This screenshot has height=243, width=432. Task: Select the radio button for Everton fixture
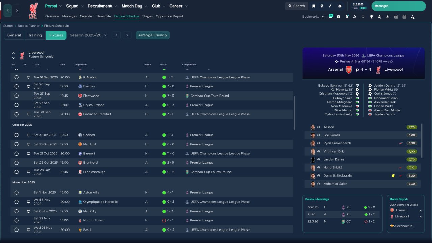(16, 86)
